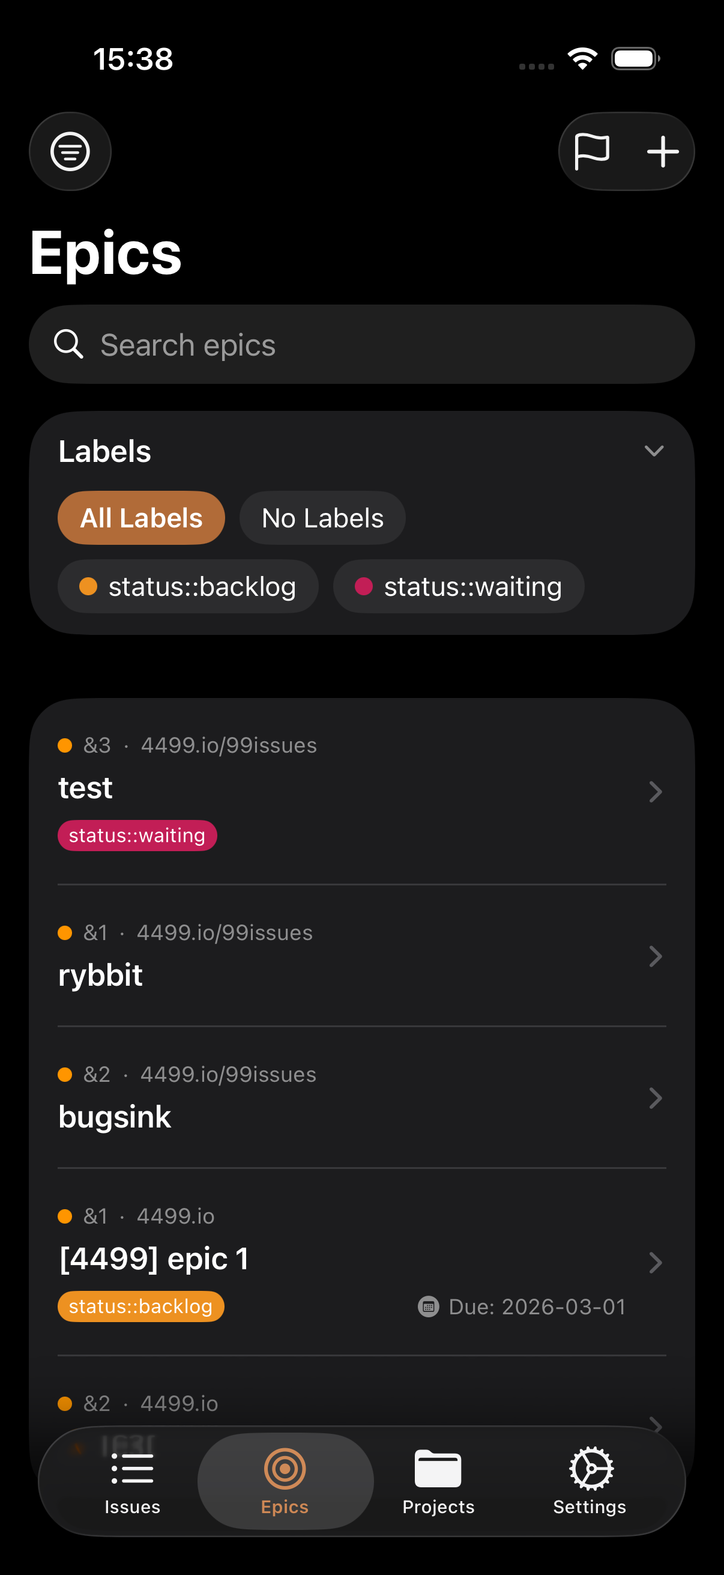
Task: Click the search magnifier icon
Action: coord(69,344)
